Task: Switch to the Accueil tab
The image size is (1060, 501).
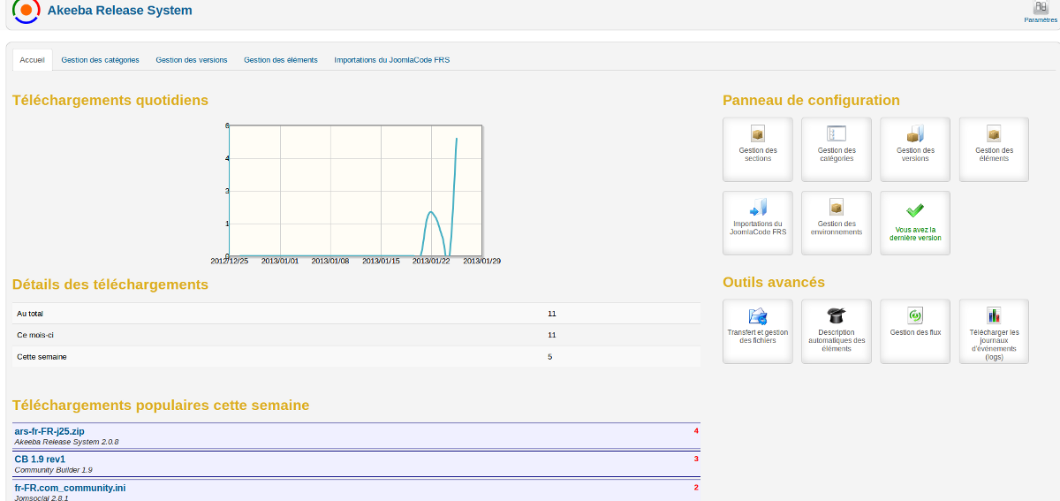Action: (32, 60)
